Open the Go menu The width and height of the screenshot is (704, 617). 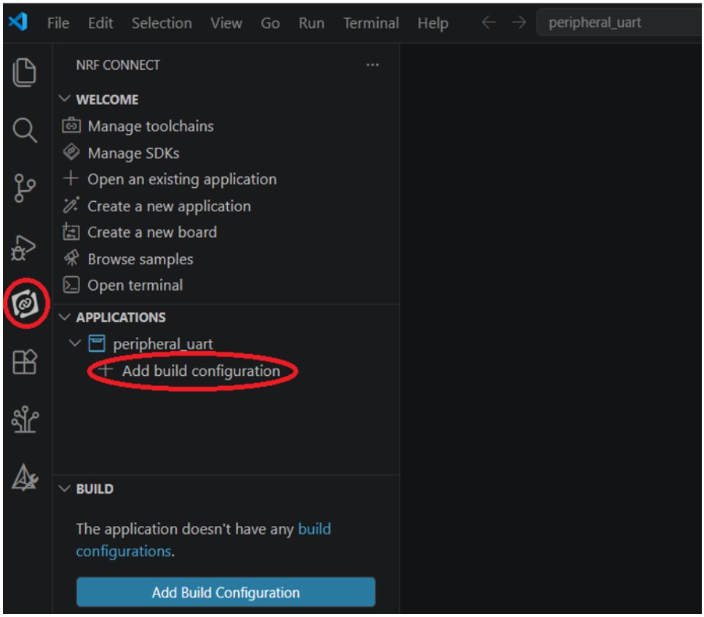coord(270,23)
